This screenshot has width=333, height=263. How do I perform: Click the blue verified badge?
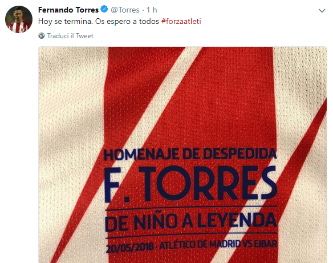coord(104,9)
